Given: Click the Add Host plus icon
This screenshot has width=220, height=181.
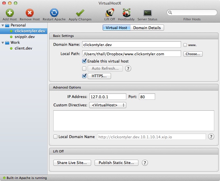Looking at the screenshot, I should click(10, 13).
